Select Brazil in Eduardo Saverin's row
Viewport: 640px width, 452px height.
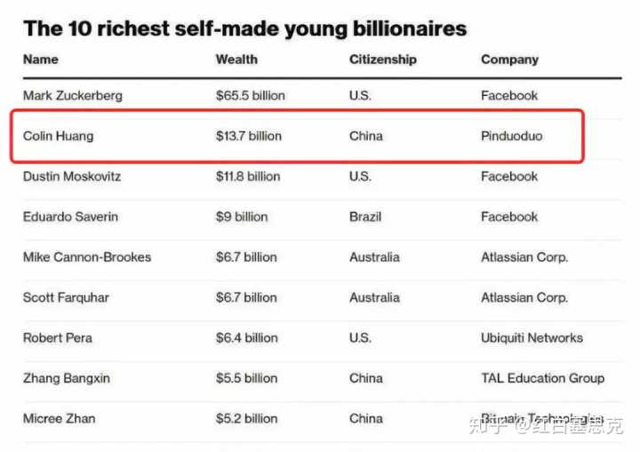coord(365,217)
